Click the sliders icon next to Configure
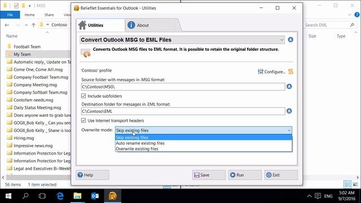The height and width of the screenshot is (203, 361). (261, 72)
